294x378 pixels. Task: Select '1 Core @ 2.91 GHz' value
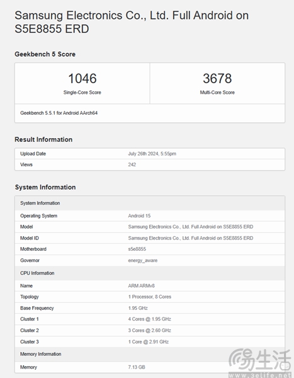[x=148, y=342]
